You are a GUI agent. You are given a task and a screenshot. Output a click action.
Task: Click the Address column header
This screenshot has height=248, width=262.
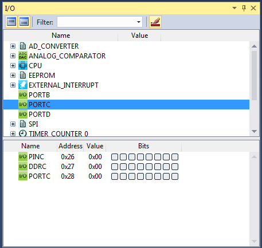click(71, 146)
